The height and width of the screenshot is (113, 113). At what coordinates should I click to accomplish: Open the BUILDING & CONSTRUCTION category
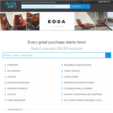[x=85, y=65]
